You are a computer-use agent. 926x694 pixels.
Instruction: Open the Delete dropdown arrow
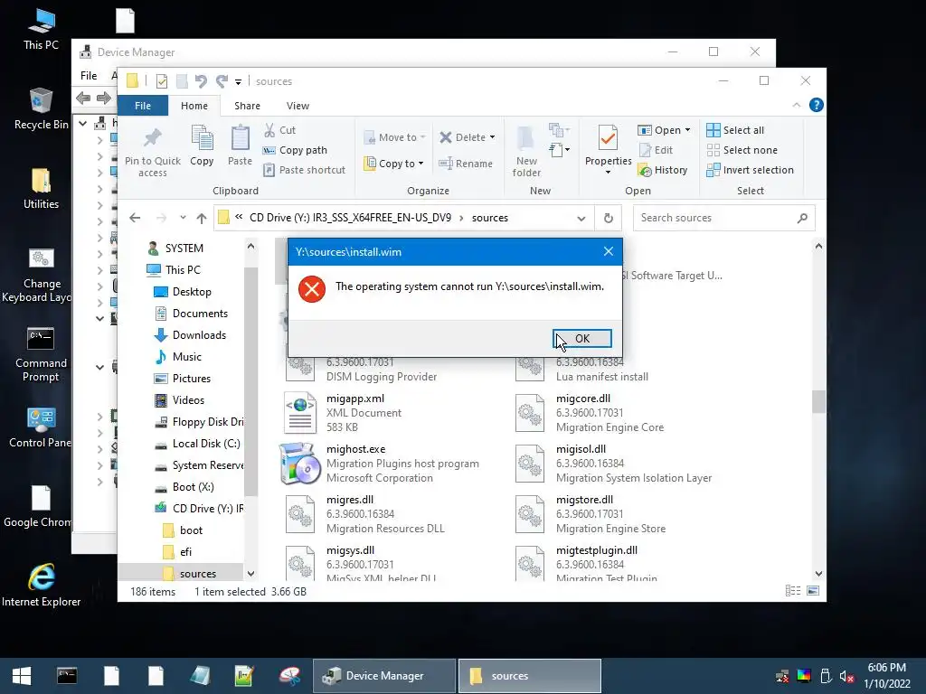tap(492, 137)
